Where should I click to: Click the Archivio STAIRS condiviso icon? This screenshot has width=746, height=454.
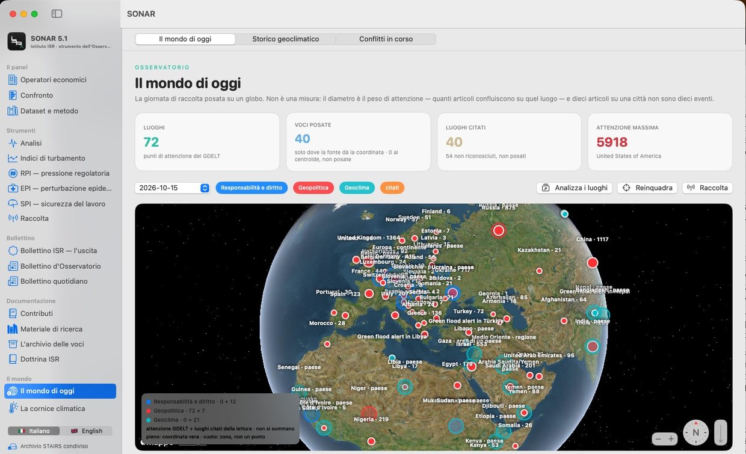[x=12, y=446]
